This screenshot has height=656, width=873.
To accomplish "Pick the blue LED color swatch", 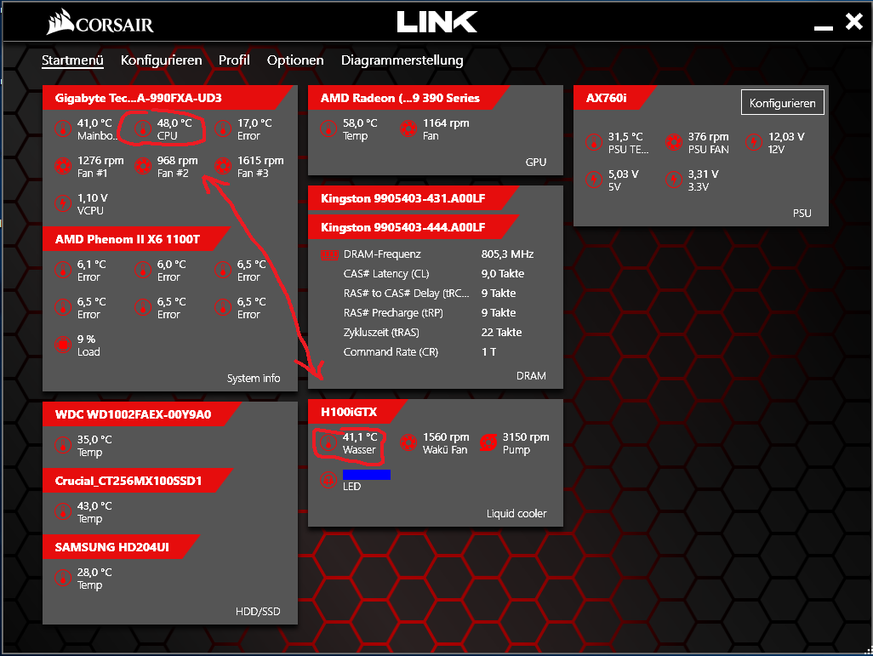I will [x=367, y=475].
